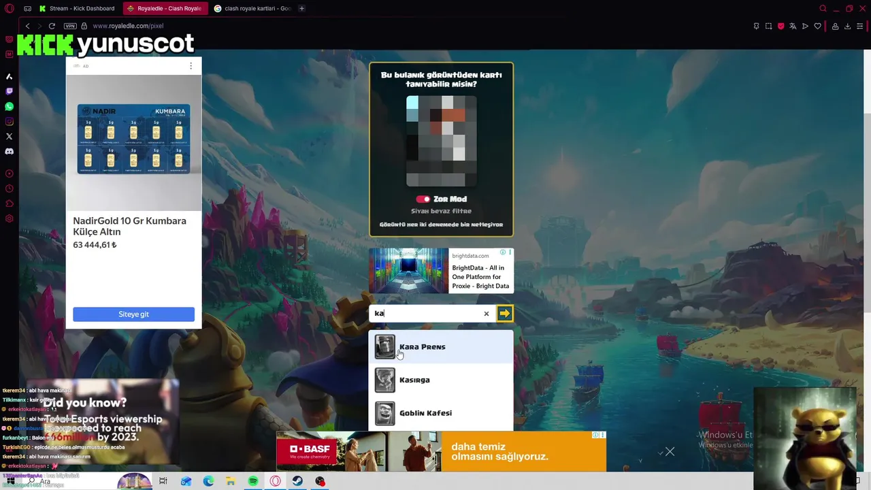Image resolution: width=871 pixels, height=490 pixels.
Task: Toggle the Zor Mod switch
Action: pyautogui.click(x=423, y=199)
